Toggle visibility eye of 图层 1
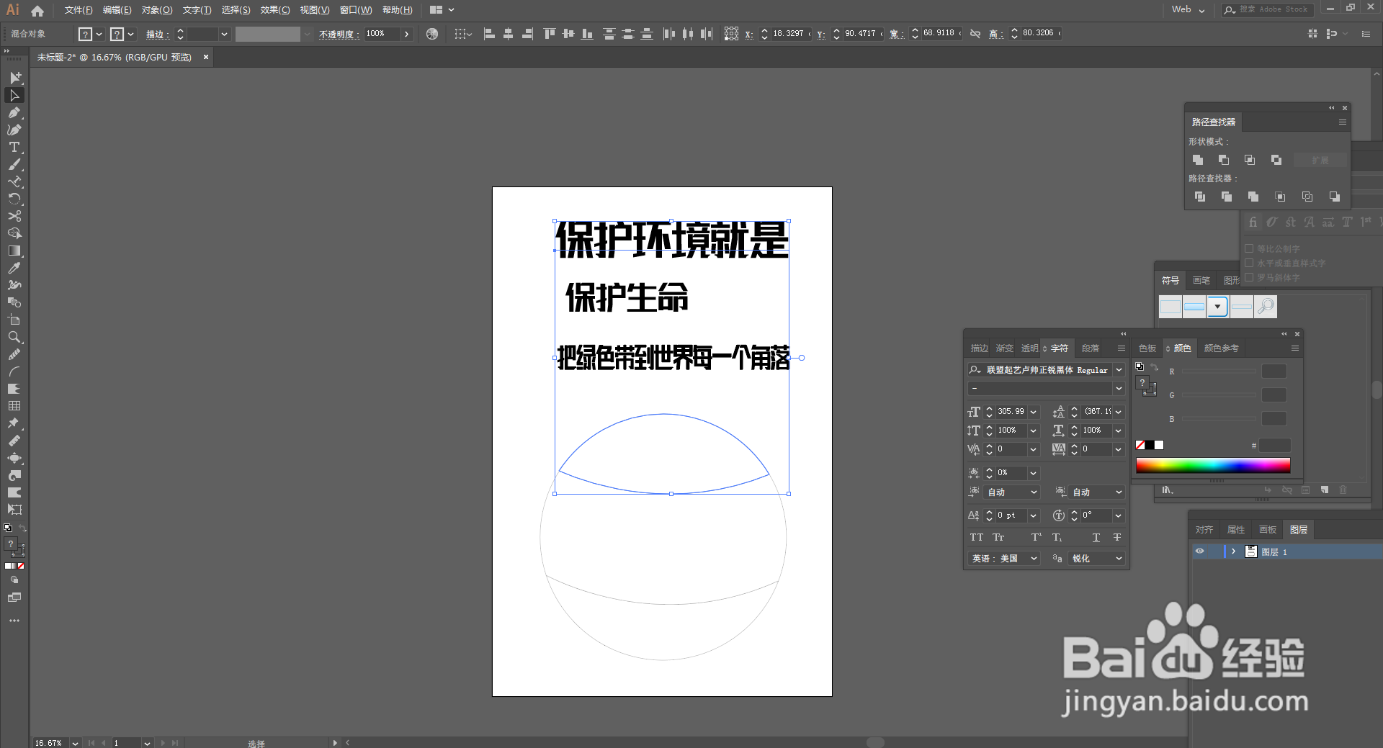This screenshot has width=1383, height=748. pos(1200,551)
